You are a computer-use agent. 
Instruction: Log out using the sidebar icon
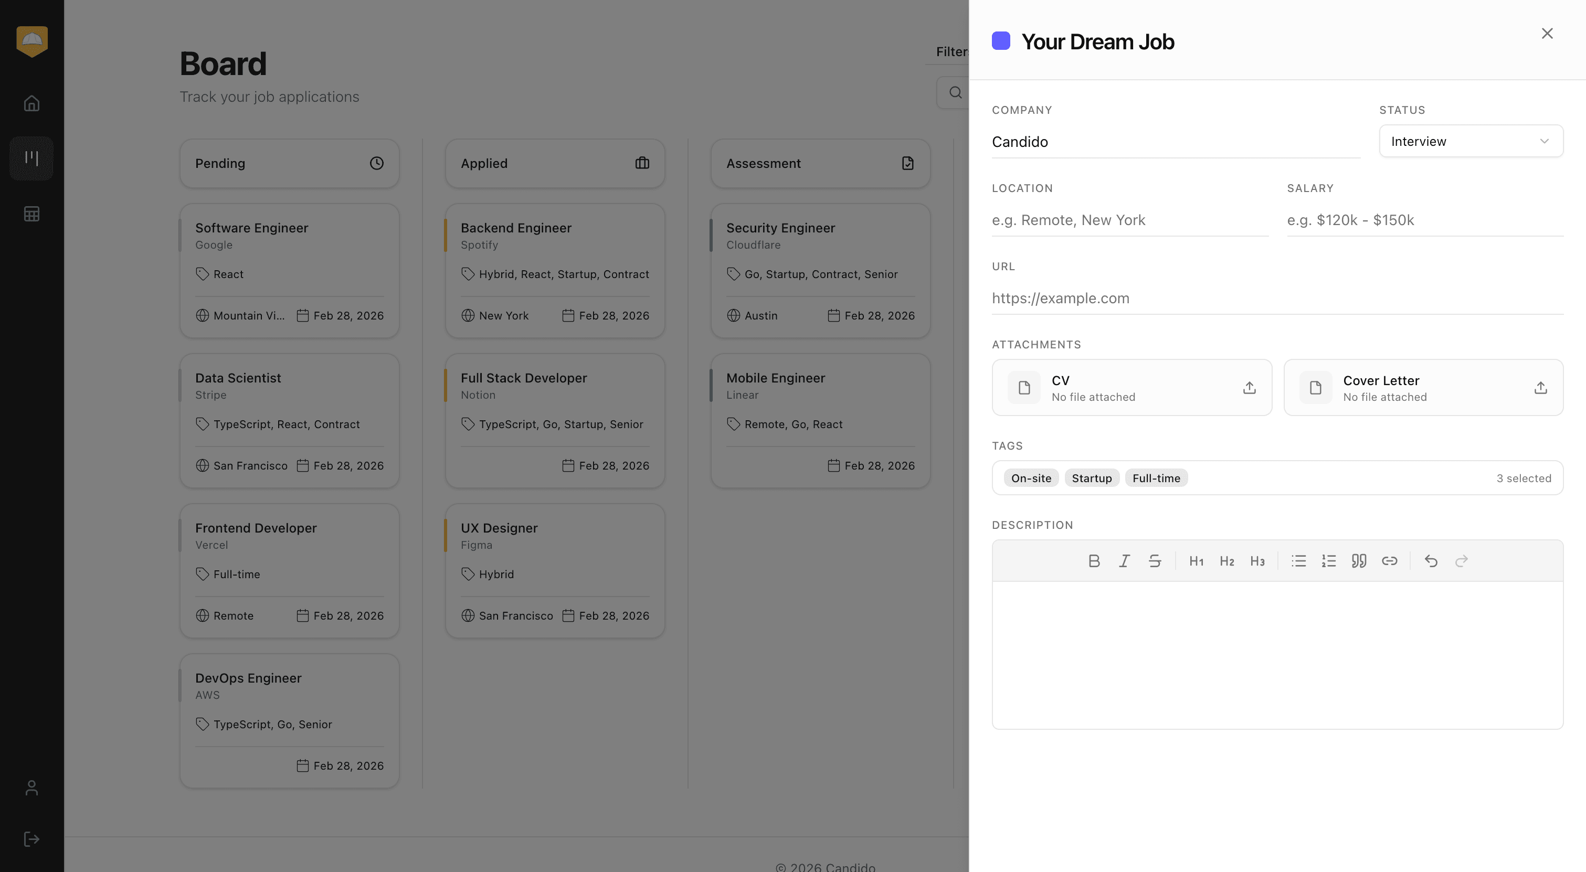coord(31,839)
